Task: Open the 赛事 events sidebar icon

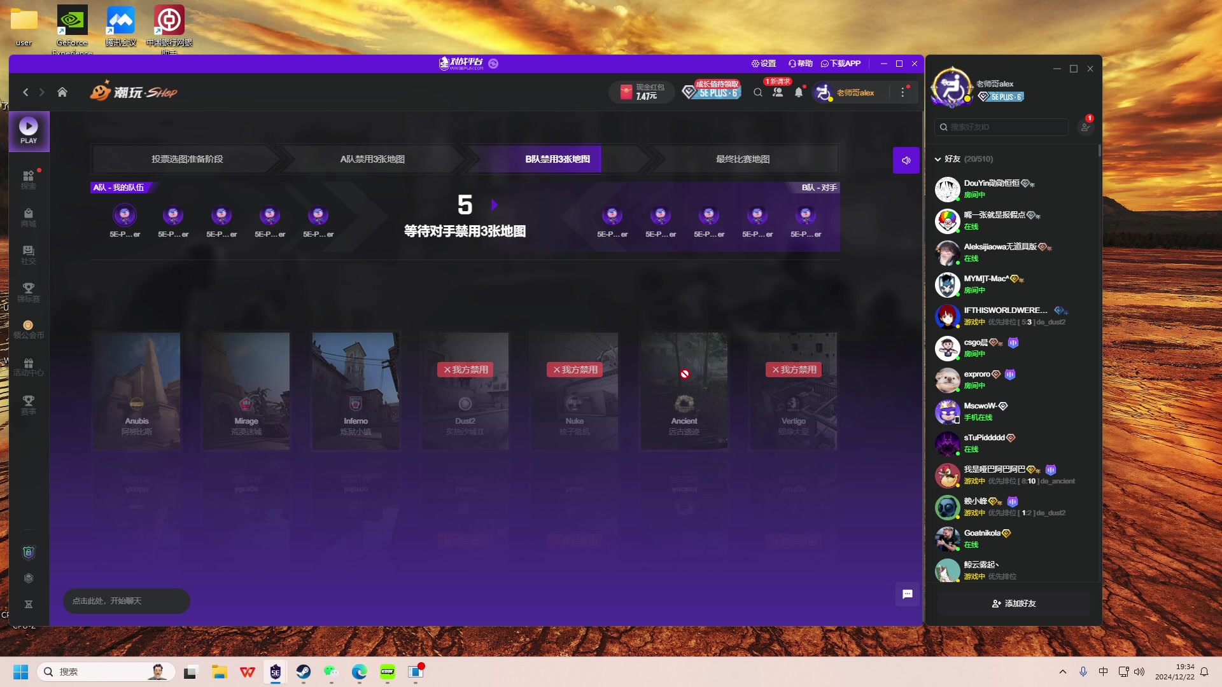Action: tap(29, 405)
